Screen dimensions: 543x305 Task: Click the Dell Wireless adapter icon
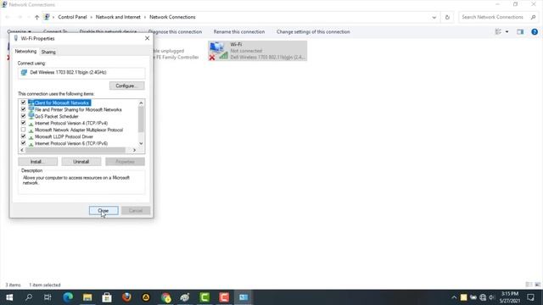point(24,72)
